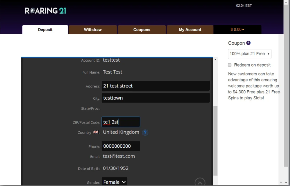This screenshot has width=290, height=186.
Task: Click the Coupon heading text
Action: (236, 43)
